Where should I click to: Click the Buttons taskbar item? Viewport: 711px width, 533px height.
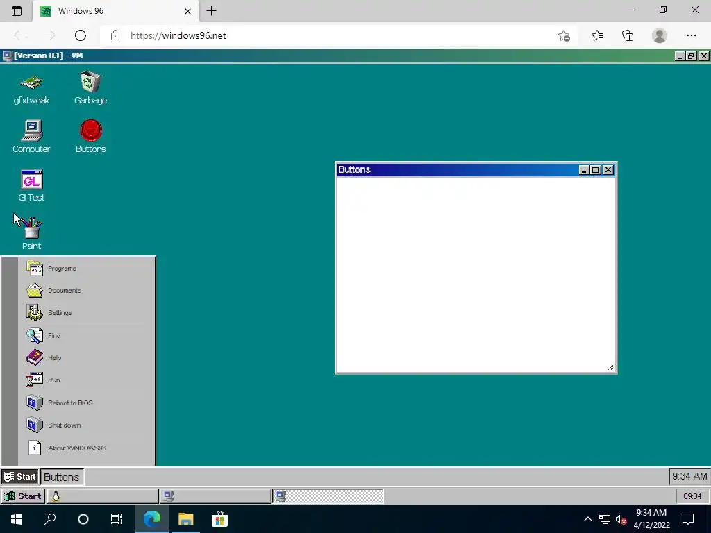(62, 477)
